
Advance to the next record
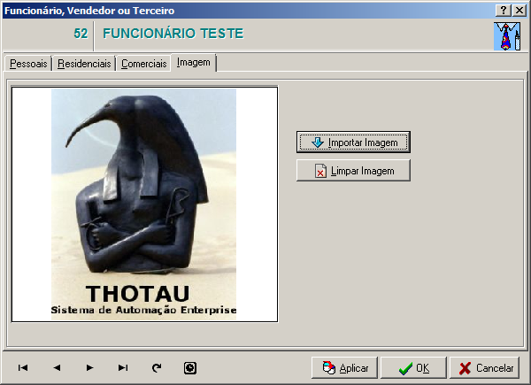(x=89, y=367)
